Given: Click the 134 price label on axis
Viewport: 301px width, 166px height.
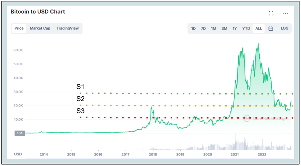Looking at the screenshot, I should coord(20,133).
